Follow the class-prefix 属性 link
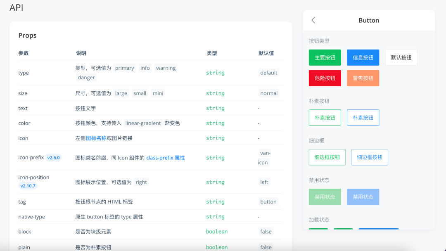The height and width of the screenshot is (251, 446). pos(166,158)
